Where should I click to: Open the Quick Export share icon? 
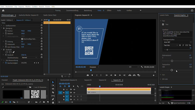click(x=192, y=10)
